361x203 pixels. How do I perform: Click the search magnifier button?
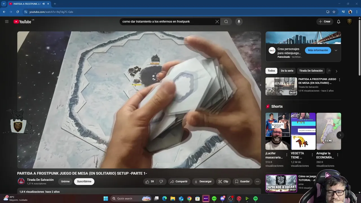pos(226,22)
